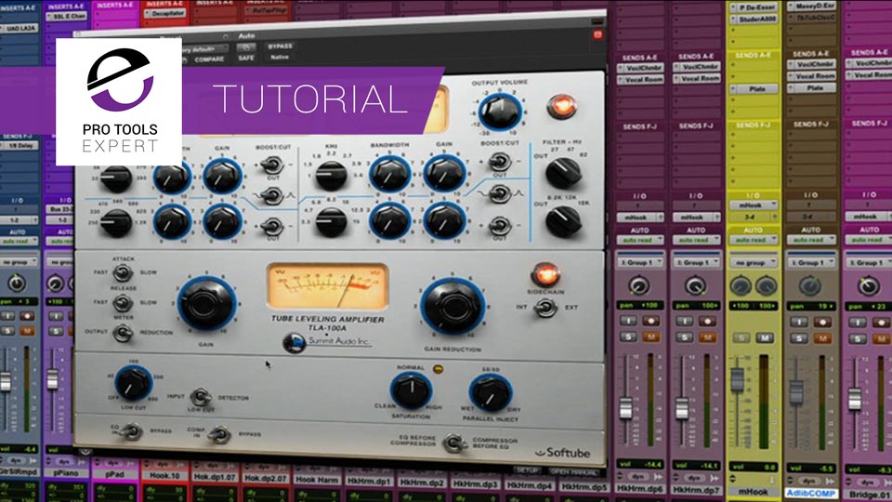This screenshot has height=502, width=892.
Task: Enable input monitor on the AdlibCOMP track
Action: click(799, 323)
